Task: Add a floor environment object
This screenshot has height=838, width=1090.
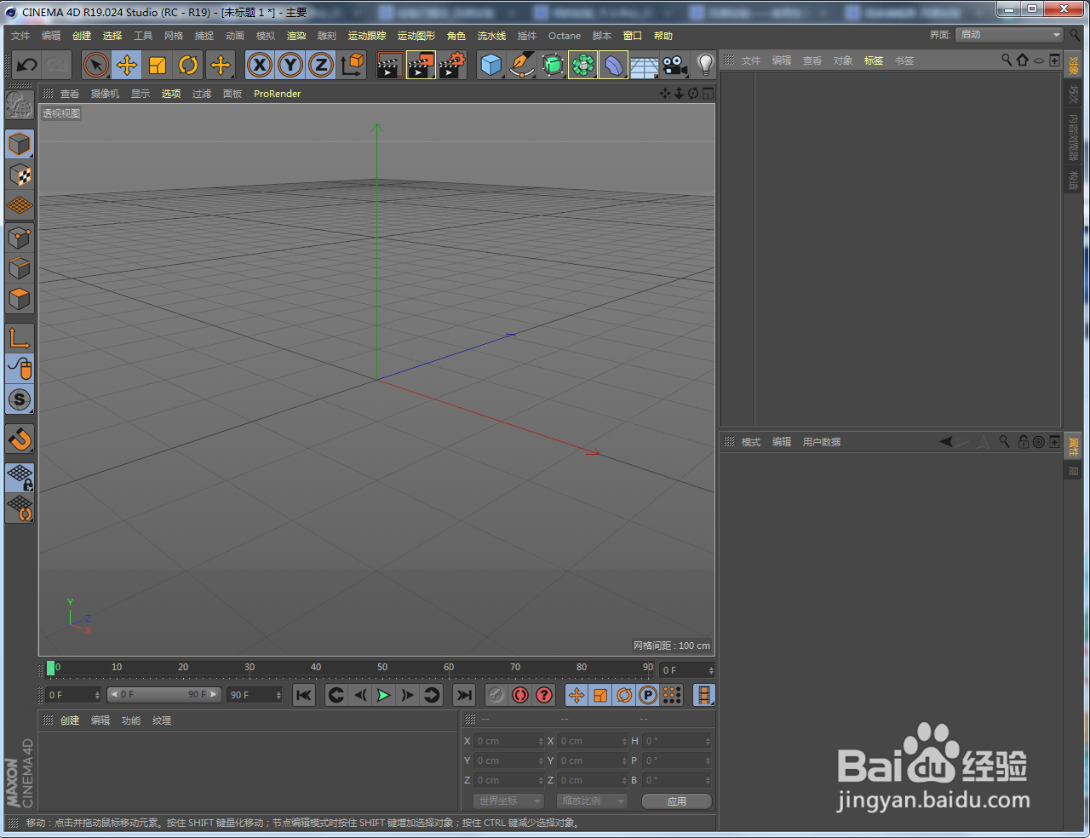Action: coord(644,66)
